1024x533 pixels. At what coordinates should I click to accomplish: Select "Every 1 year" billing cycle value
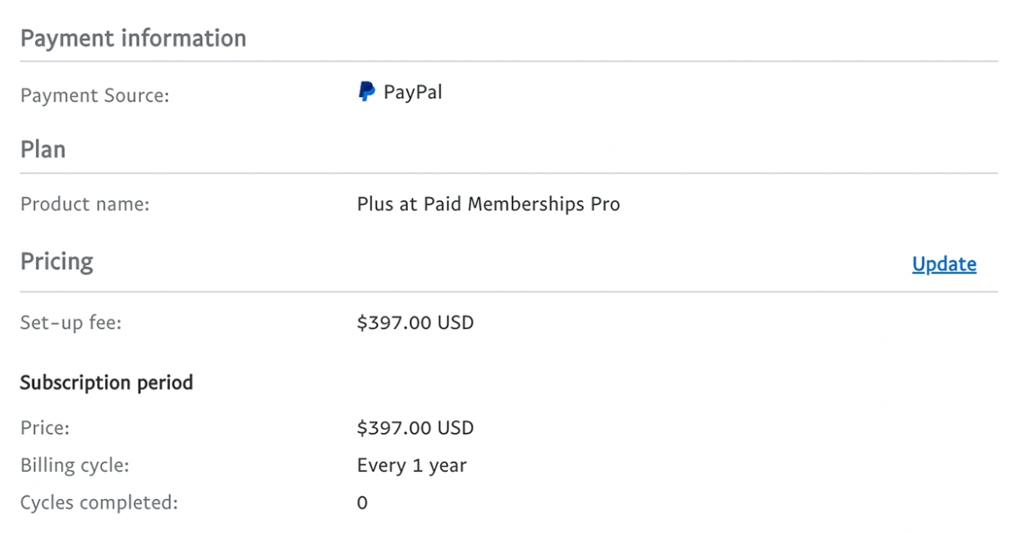(x=410, y=465)
